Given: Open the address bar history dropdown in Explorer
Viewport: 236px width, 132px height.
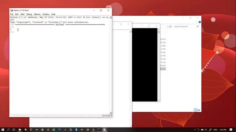Looking at the screenshot, I should (x=168, y=26).
